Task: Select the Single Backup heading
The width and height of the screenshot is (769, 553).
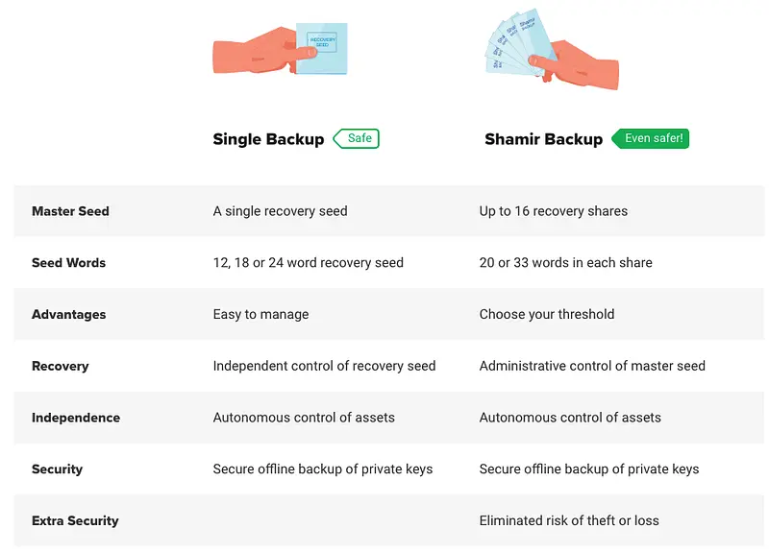Action: [x=268, y=139]
